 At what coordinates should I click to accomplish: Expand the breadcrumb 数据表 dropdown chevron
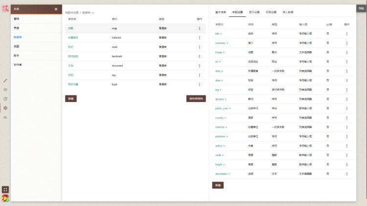click(x=93, y=13)
